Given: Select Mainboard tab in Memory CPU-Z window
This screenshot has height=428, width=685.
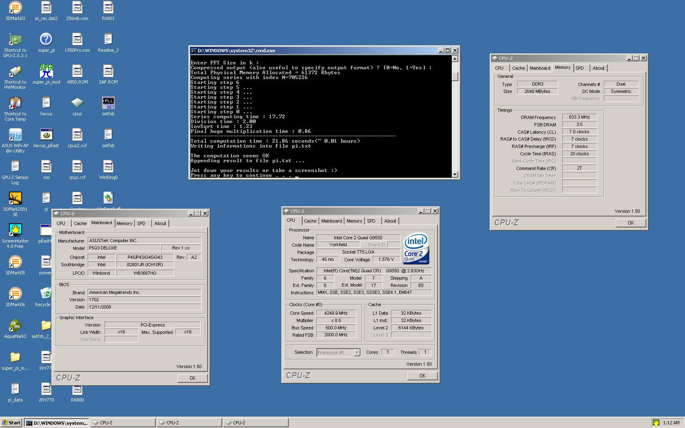Looking at the screenshot, I should point(540,68).
